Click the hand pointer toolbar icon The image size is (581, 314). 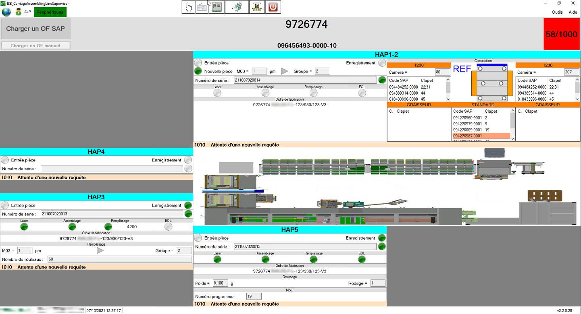click(x=188, y=7)
